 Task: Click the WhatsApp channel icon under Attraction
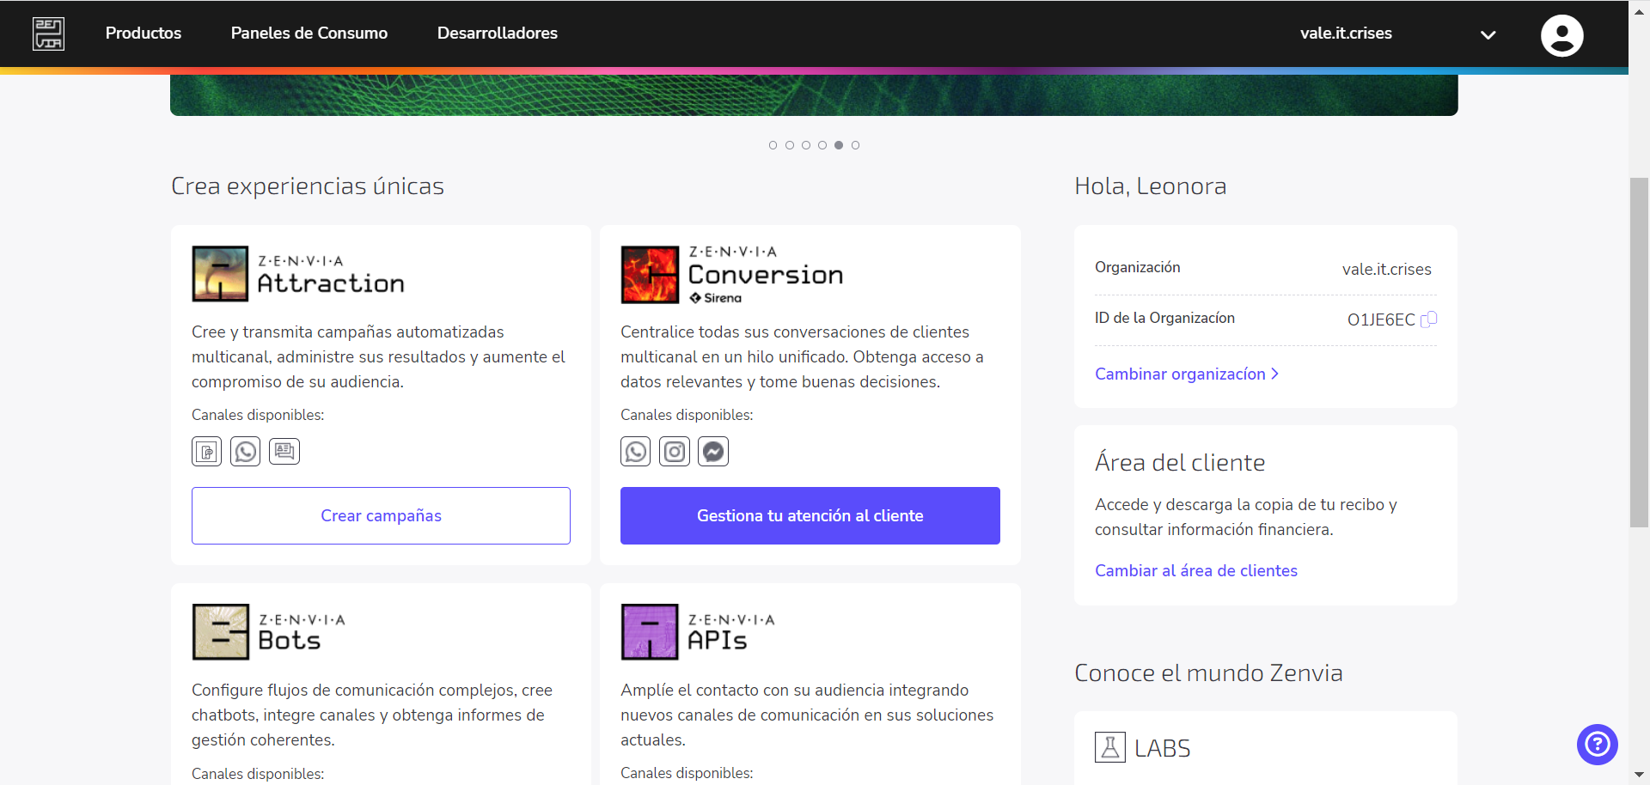(245, 451)
